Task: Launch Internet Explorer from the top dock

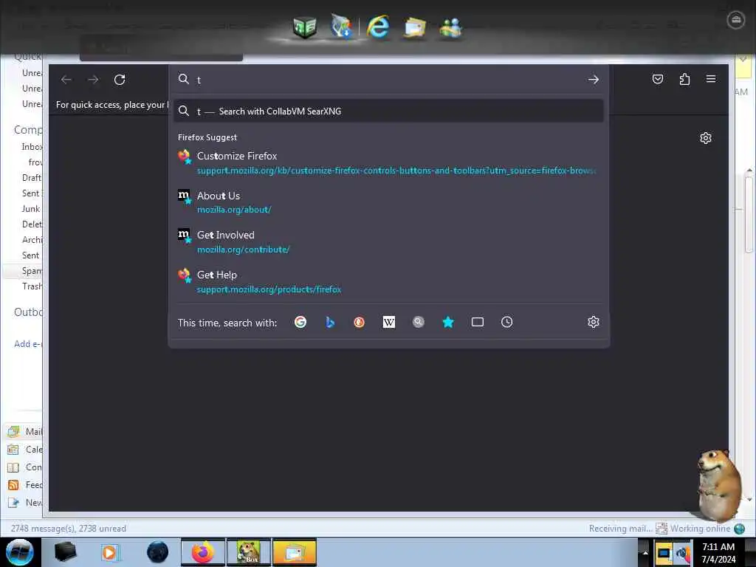Action: (x=378, y=26)
